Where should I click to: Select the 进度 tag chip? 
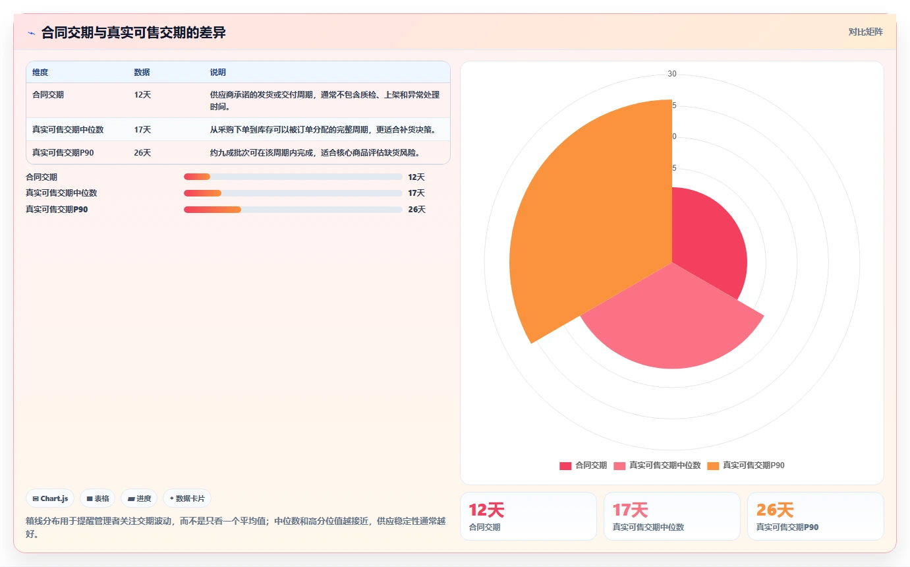click(139, 498)
